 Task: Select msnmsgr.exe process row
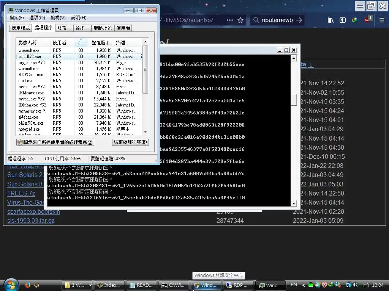pyautogui.click(x=79, y=111)
